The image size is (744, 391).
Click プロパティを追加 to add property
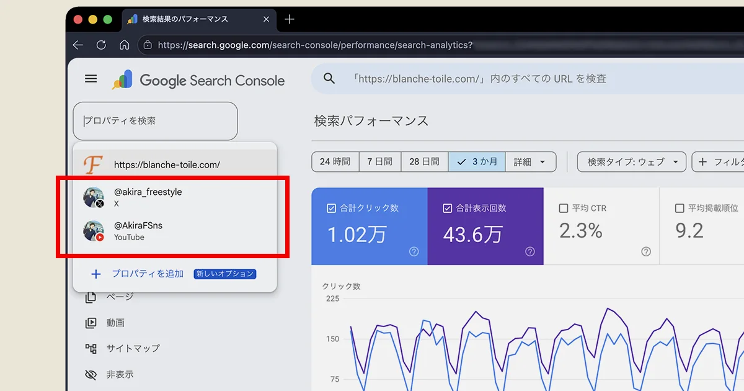(x=148, y=274)
